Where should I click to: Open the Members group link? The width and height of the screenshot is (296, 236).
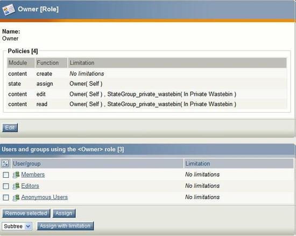pyautogui.click(x=33, y=175)
